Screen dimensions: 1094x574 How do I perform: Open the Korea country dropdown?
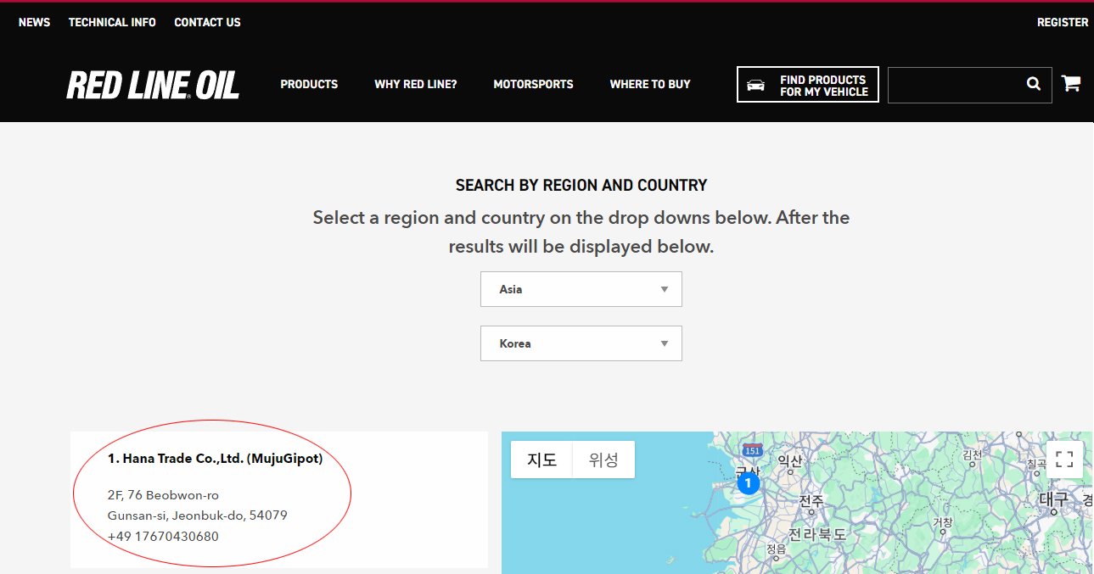(581, 343)
